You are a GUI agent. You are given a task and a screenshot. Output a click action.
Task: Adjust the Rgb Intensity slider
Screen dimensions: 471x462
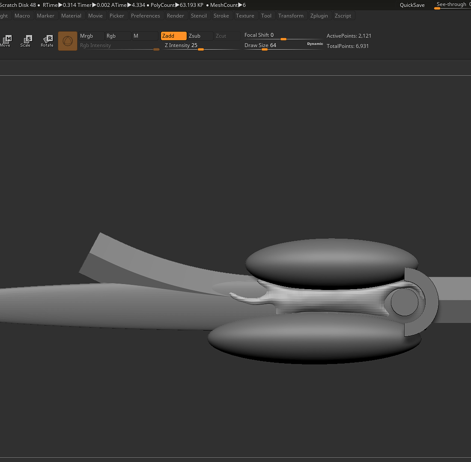119,46
